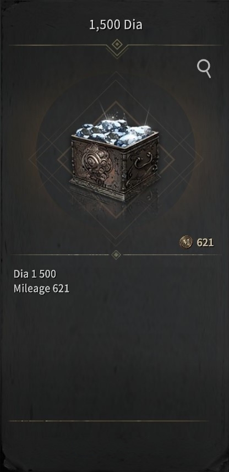229x472 pixels.
Task: Click the diamond ornament under the title
Action: coord(116,45)
